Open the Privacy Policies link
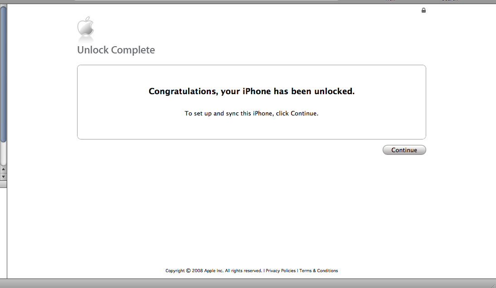The width and height of the screenshot is (496, 288). click(281, 271)
